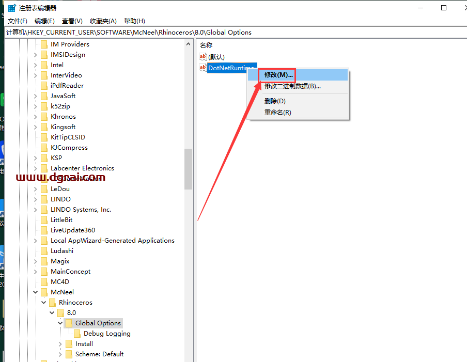Expand the Install key

coord(60,344)
